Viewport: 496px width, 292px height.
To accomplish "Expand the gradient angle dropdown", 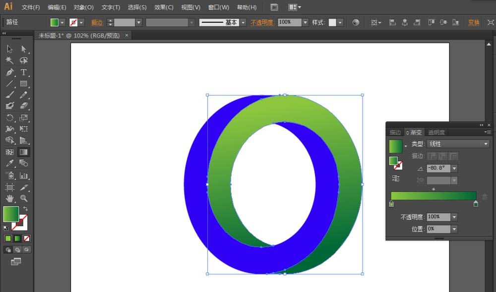I will tap(454, 169).
